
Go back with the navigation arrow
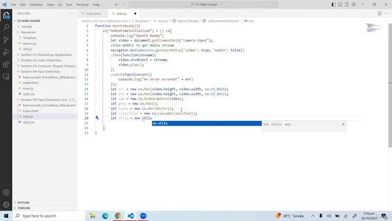[x=117, y=4]
